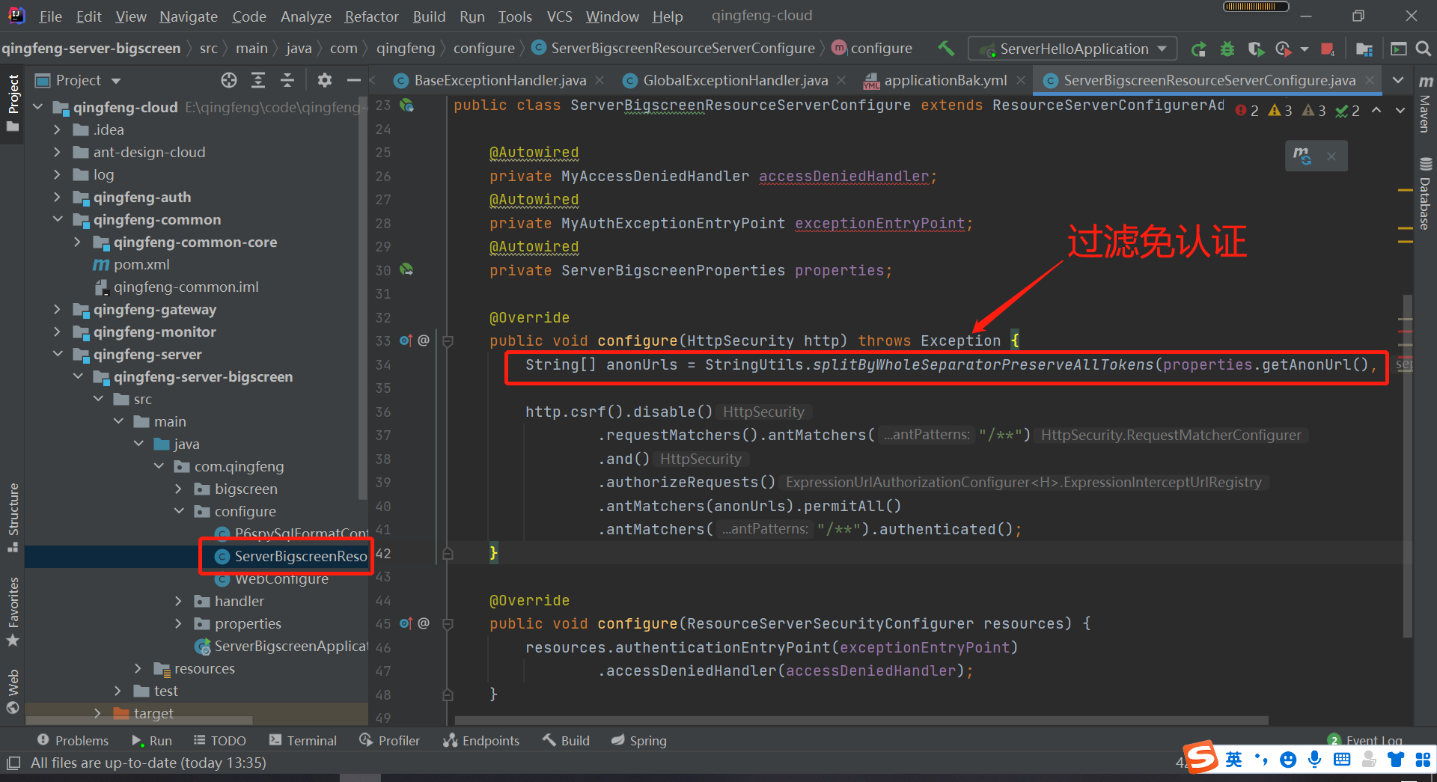Open the Problems tool window

click(73, 740)
